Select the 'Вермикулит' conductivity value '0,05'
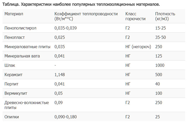Image resolution: width=187 pixels, height=124 pixels. tap(59, 93)
